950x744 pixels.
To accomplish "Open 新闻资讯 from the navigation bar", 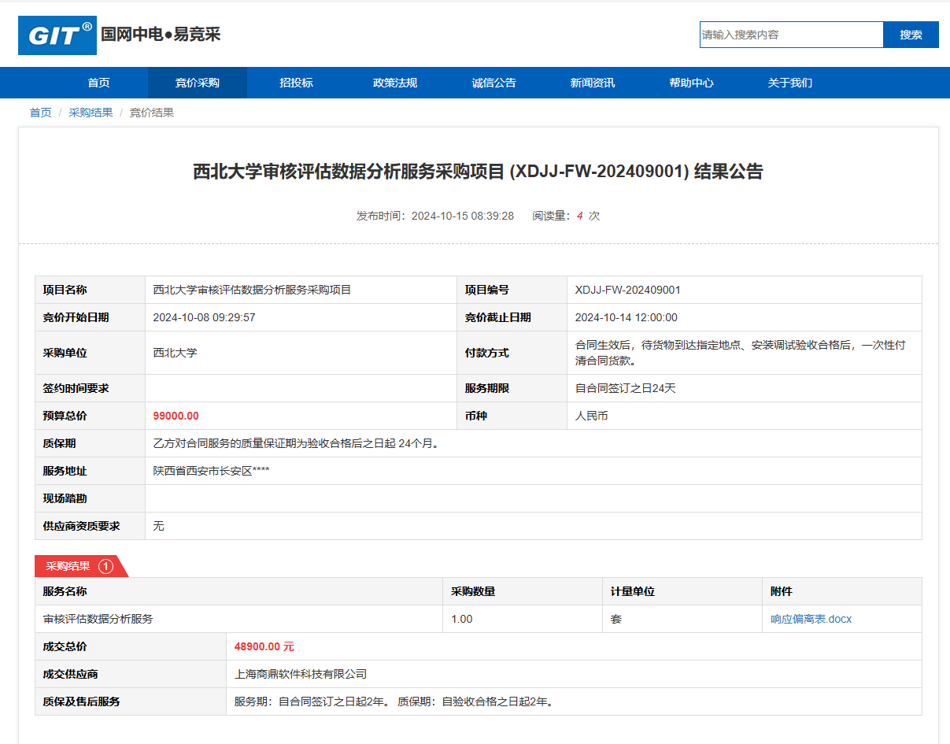I will point(593,83).
